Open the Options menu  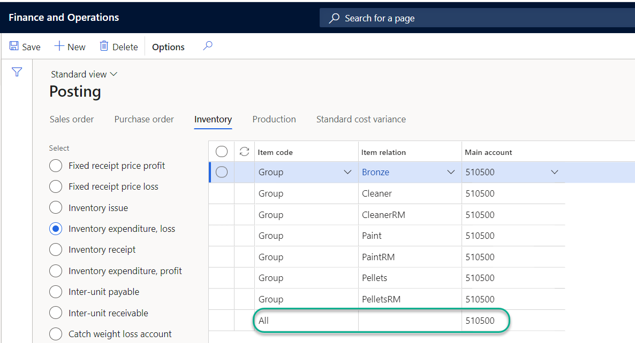[x=168, y=47]
